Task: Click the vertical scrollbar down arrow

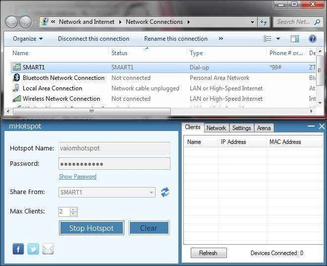Action: tap(321, 103)
